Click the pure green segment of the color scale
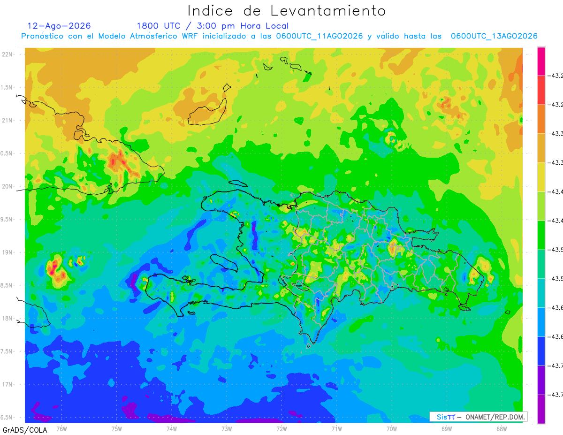 [x=541, y=235]
